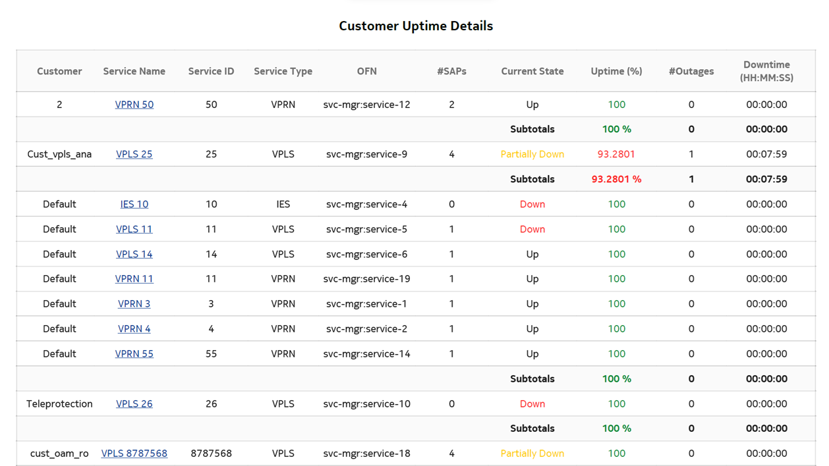Select the Customer Uptime Details title
This screenshot has height=466, width=829.
[416, 26]
